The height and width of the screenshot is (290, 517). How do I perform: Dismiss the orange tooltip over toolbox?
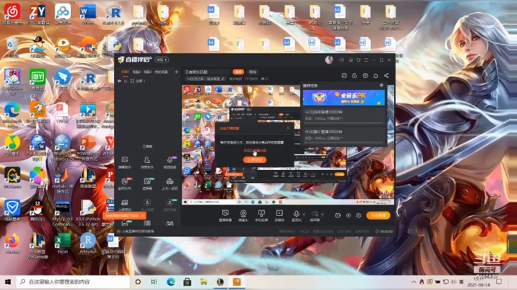(142, 215)
